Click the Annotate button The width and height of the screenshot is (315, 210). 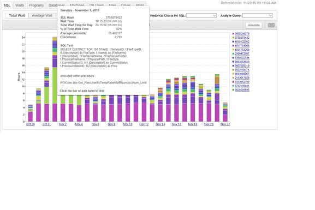[254, 25]
